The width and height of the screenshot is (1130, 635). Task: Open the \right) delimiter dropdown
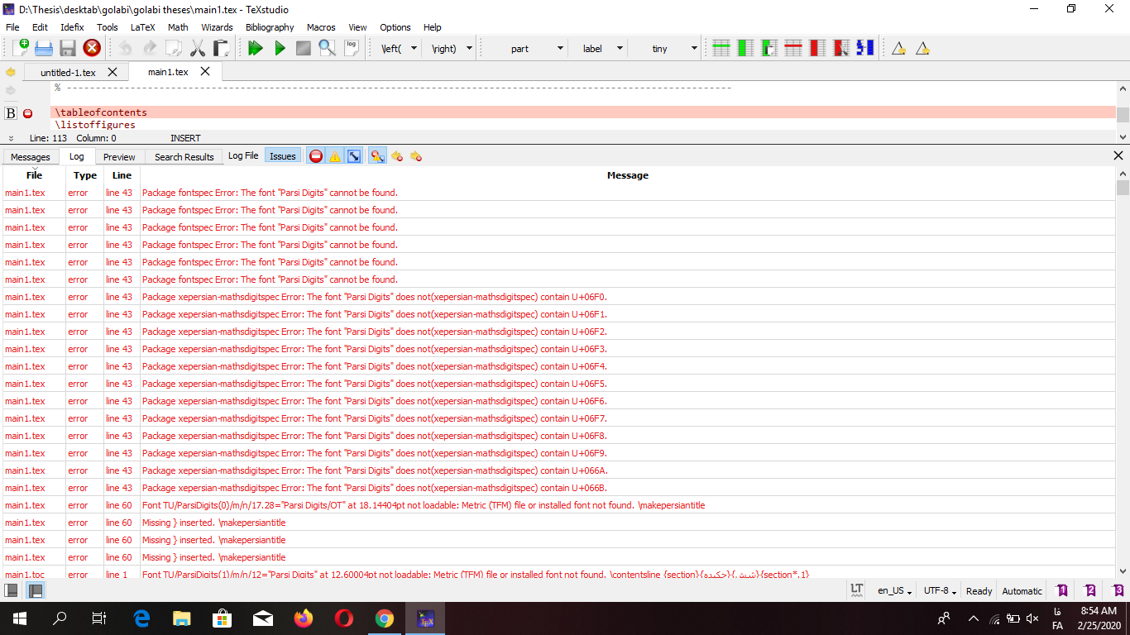tap(469, 49)
